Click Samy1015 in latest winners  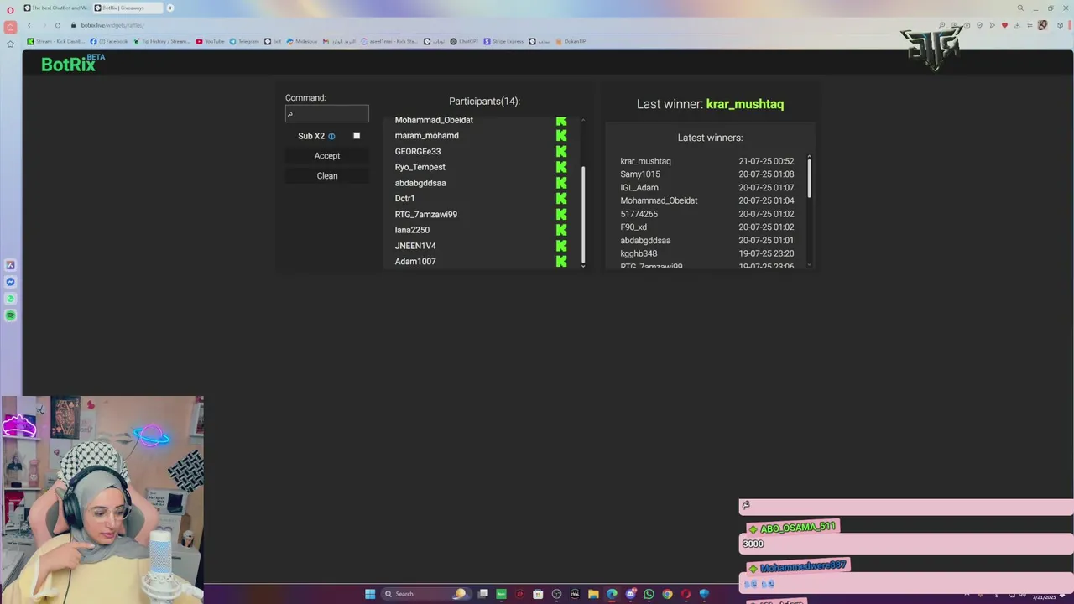pyautogui.click(x=640, y=174)
